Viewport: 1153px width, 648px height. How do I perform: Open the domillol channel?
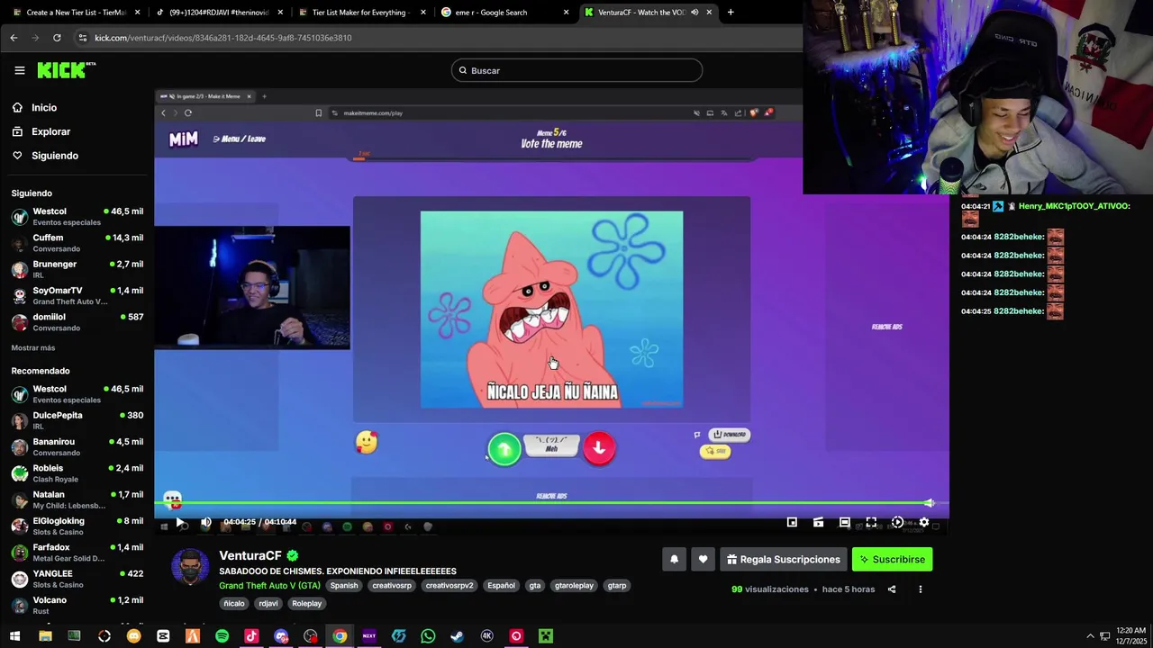click(77, 322)
